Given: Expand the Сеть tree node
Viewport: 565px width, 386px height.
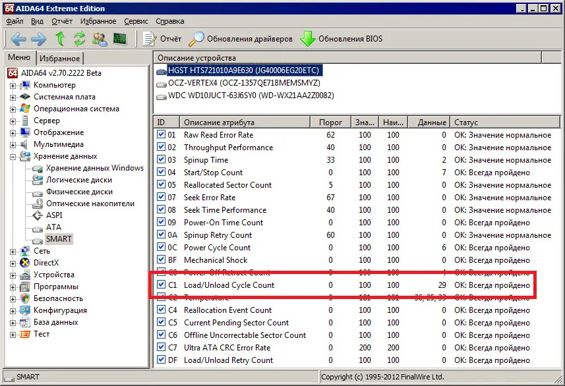Looking at the screenshot, I should 13,252.
